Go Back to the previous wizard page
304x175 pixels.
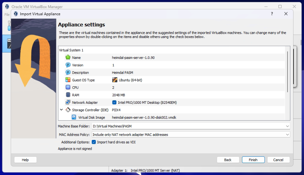[228, 160]
